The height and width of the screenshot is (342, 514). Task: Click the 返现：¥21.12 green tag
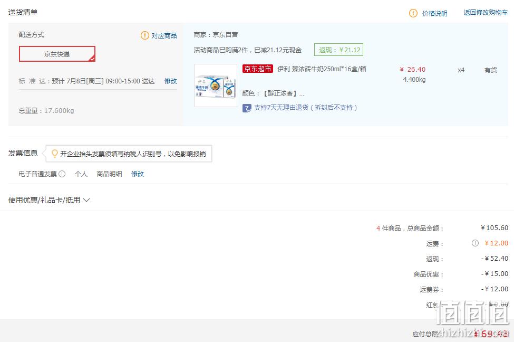pyautogui.click(x=338, y=50)
